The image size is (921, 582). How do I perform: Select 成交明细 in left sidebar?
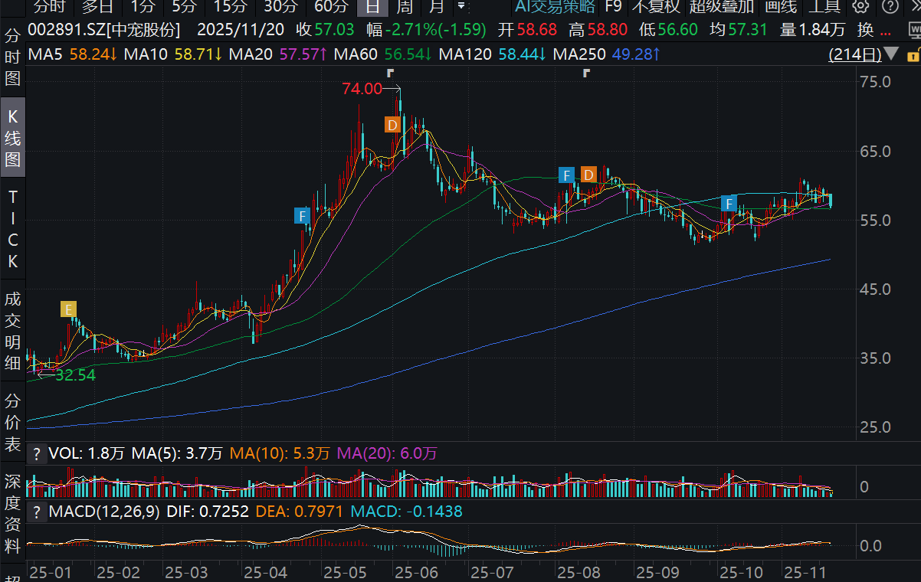click(12, 331)
